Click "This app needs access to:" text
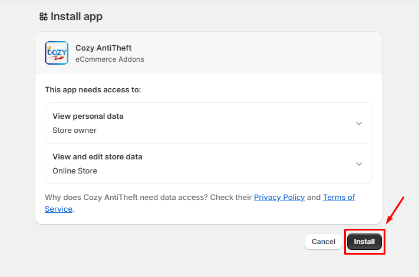Image resolution: width=419 pixels, height=277 pixels. tap(93, 90)
